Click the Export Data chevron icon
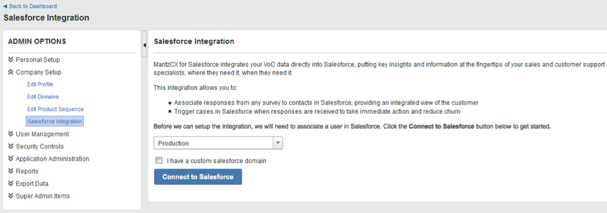The width and height of the screenshot is (607, 213). (x=11, y=184)
